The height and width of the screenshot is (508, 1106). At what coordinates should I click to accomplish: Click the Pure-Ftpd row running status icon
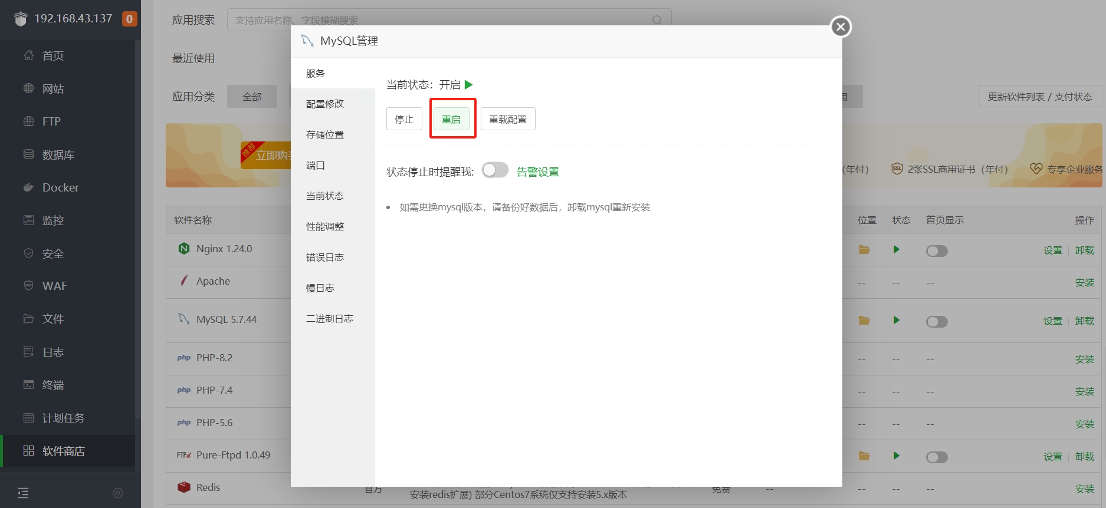896,456
